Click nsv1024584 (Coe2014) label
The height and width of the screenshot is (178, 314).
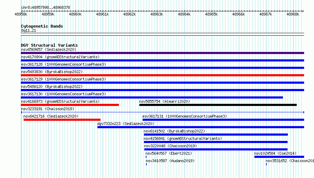point(275,153)
